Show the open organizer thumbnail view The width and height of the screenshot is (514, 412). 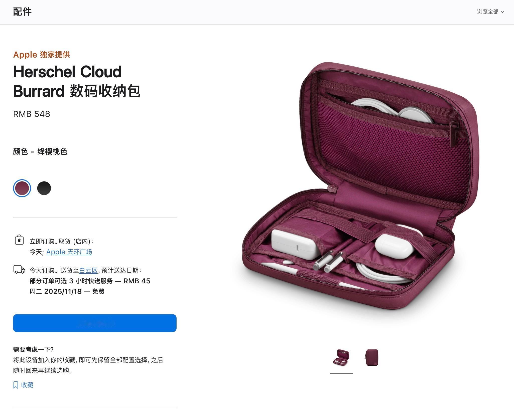341,358
